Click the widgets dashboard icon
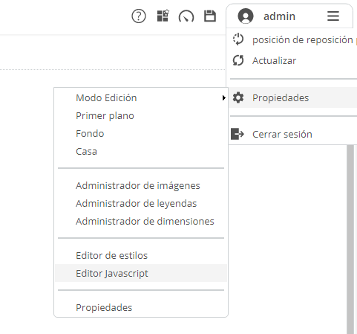Screen dimensions: 357x334 pos(163,16)
